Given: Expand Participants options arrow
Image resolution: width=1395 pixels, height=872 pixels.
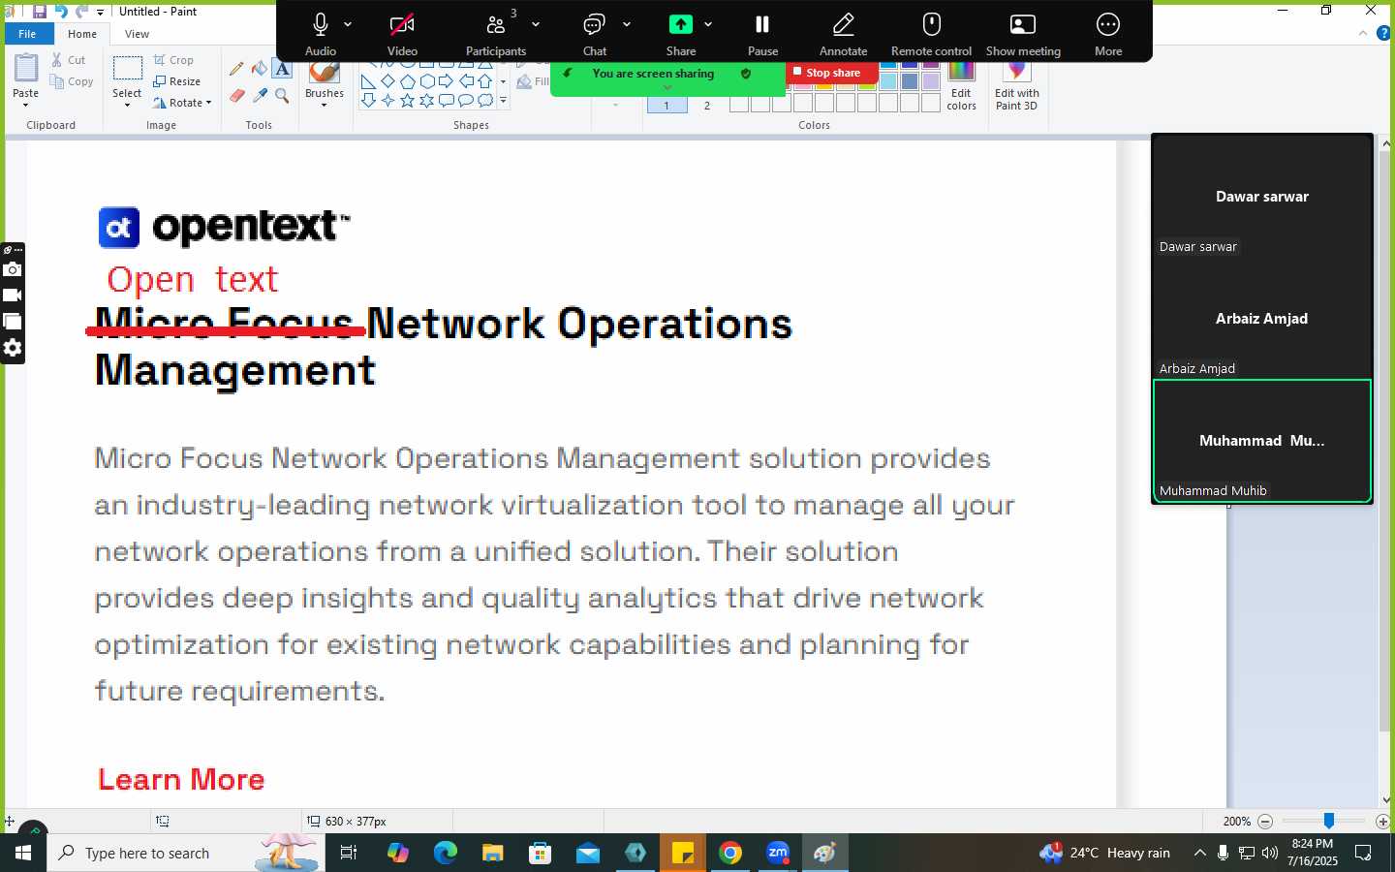Looking at the screenshot, I should coord(536,24).
